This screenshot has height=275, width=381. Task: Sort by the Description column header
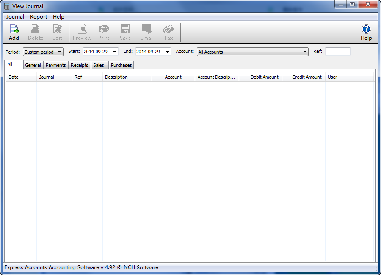point(127,77)
